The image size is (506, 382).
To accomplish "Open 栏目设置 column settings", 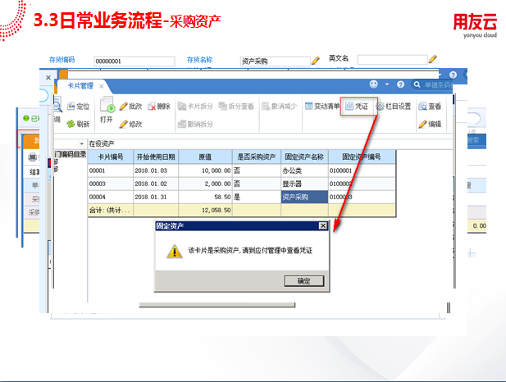I will pyautogui.click(x=394, y=106).
